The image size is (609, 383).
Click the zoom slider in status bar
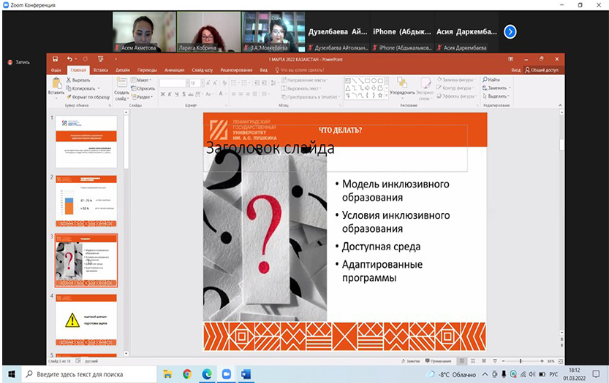point(520,361)
